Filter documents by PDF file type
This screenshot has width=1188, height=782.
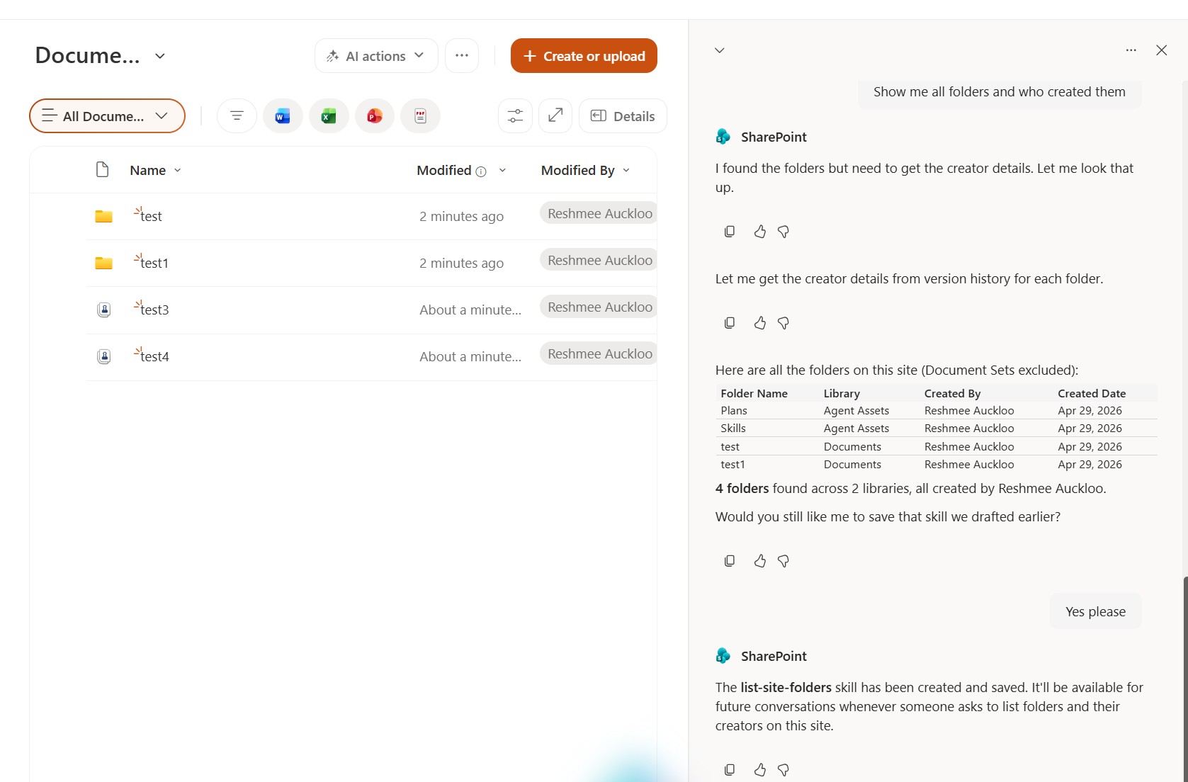click(420, 116)
